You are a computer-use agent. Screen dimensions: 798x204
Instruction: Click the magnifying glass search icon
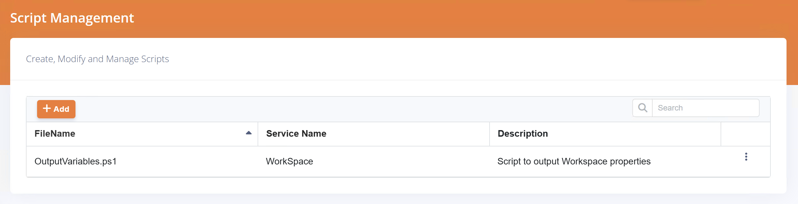click(642, 108)
